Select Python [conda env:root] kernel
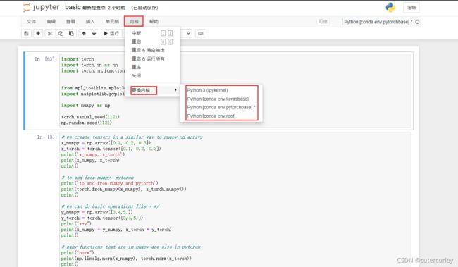Viewport: 458px width, 267px height. coord(221,116)
